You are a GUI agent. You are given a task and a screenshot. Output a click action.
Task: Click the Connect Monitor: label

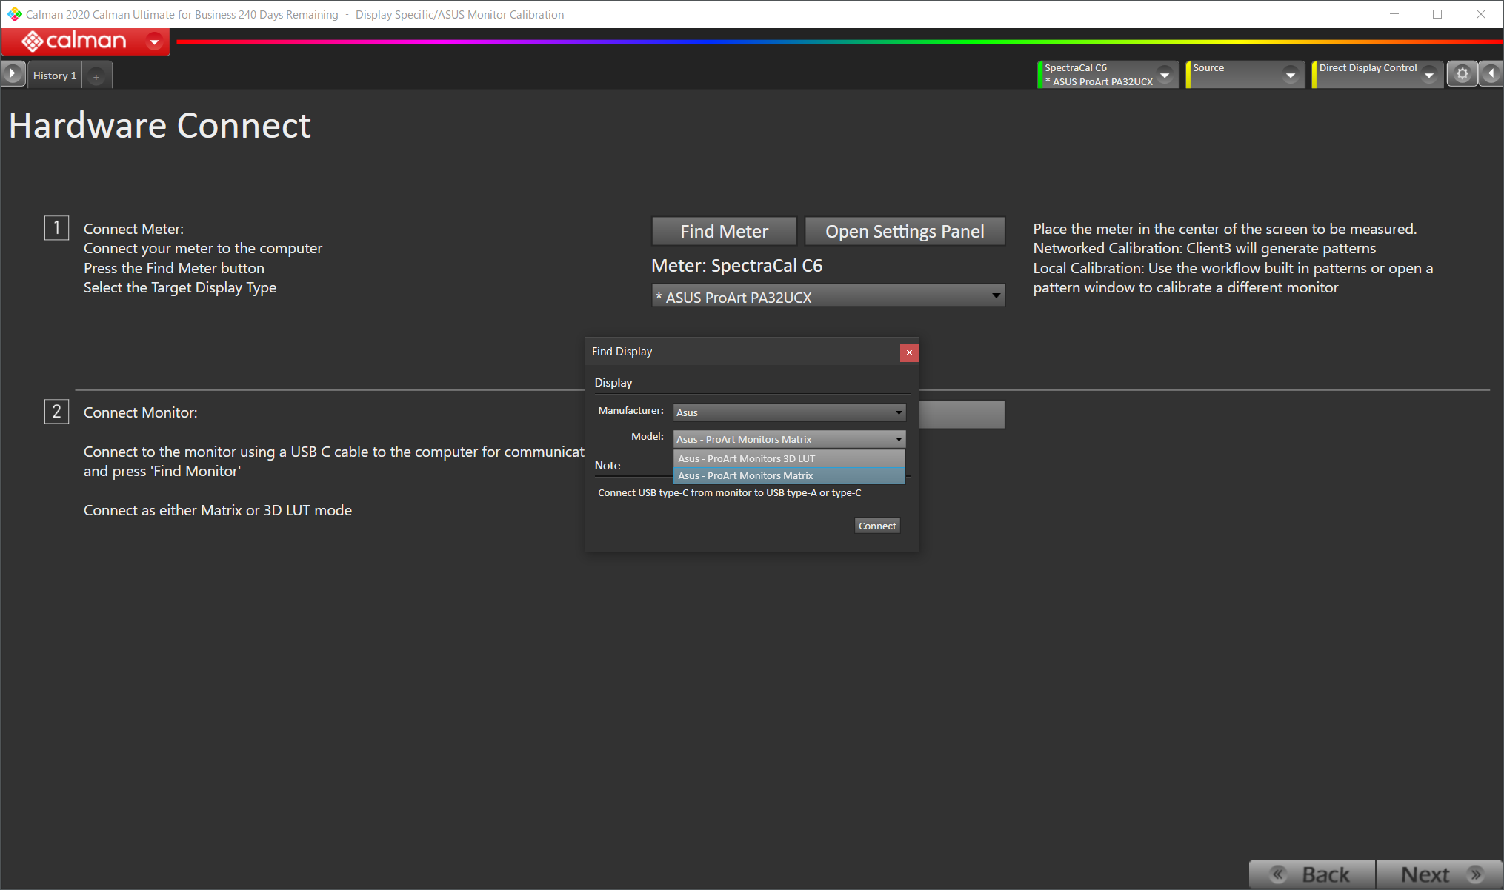point(140,412)
